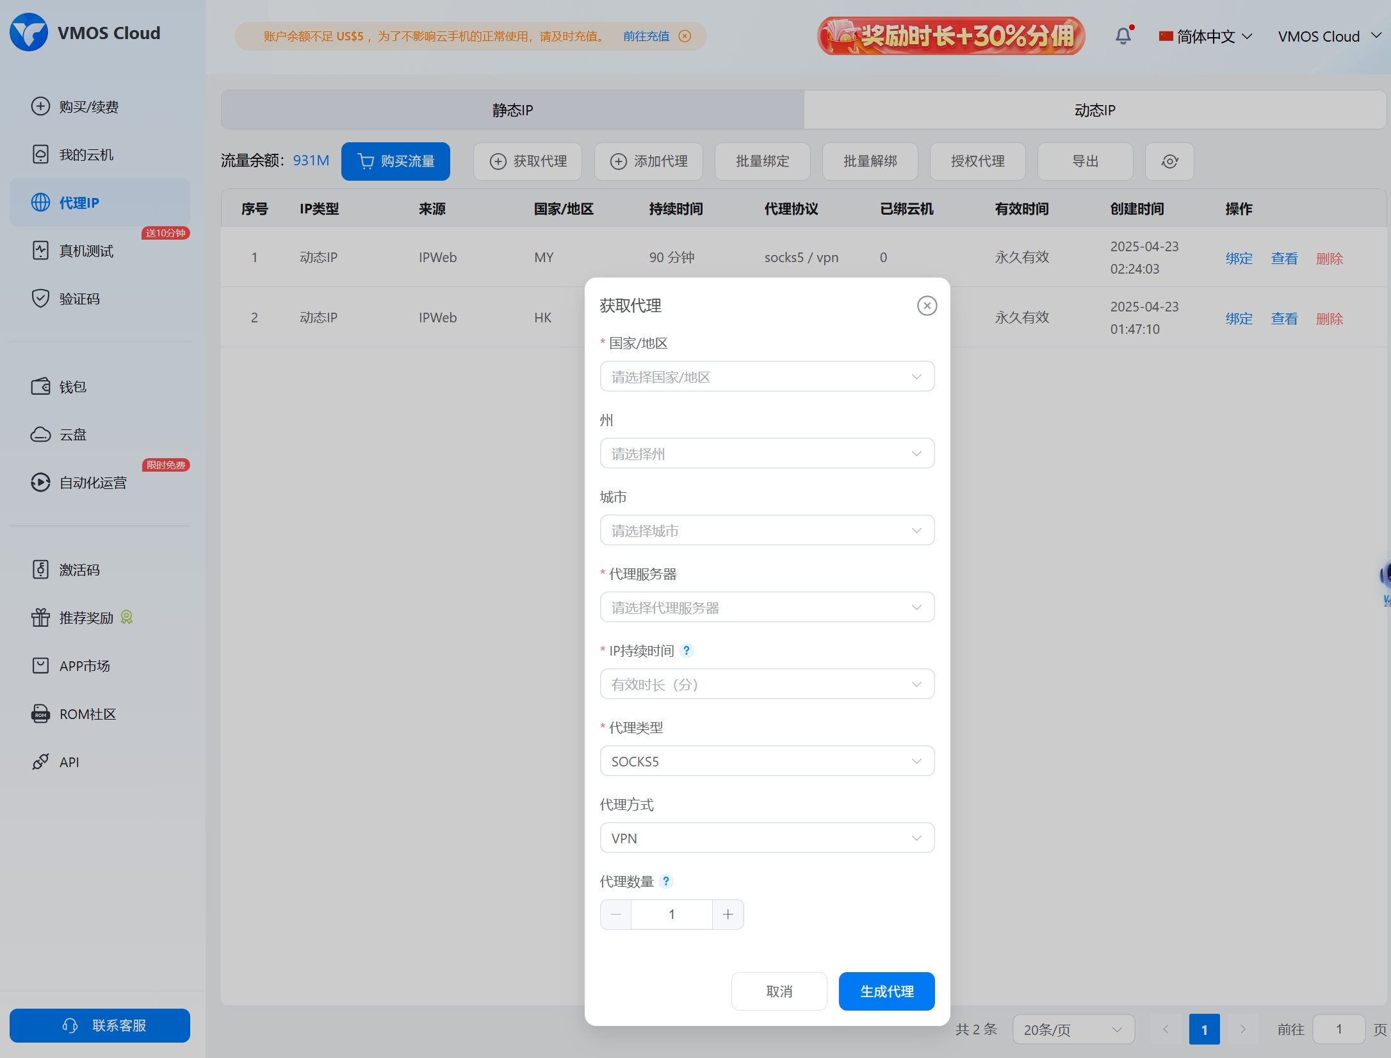The width and height of the screenshot is (1391, 1058).
Task: Open 自动化运营 in sidebar
Action: (x=100, y=483)
